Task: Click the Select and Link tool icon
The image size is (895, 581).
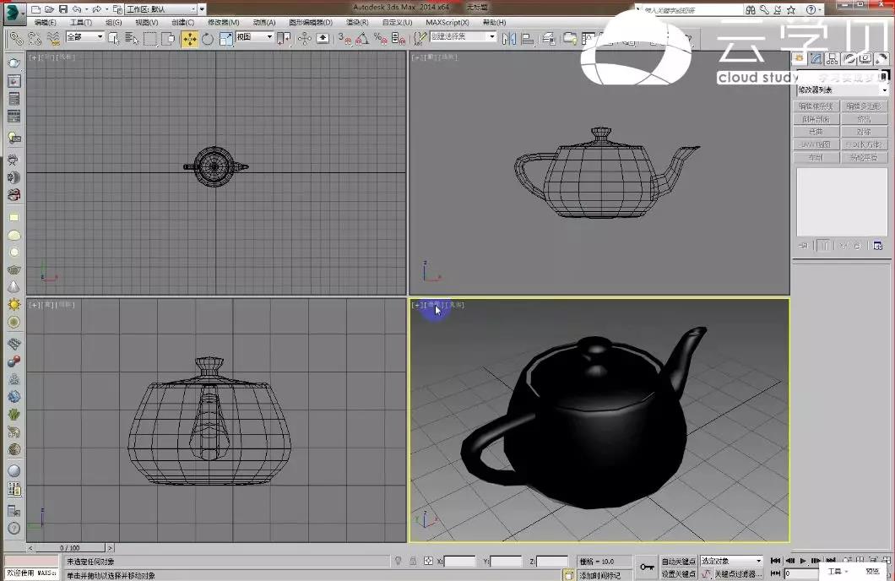Action: 17,38
